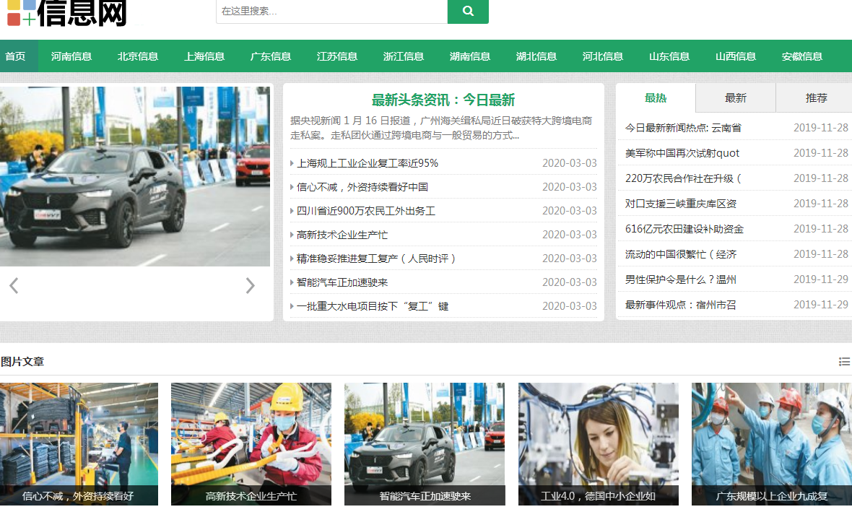
Task: Open 男性保护令是什么？温州 news link
Action: point(681,279)
